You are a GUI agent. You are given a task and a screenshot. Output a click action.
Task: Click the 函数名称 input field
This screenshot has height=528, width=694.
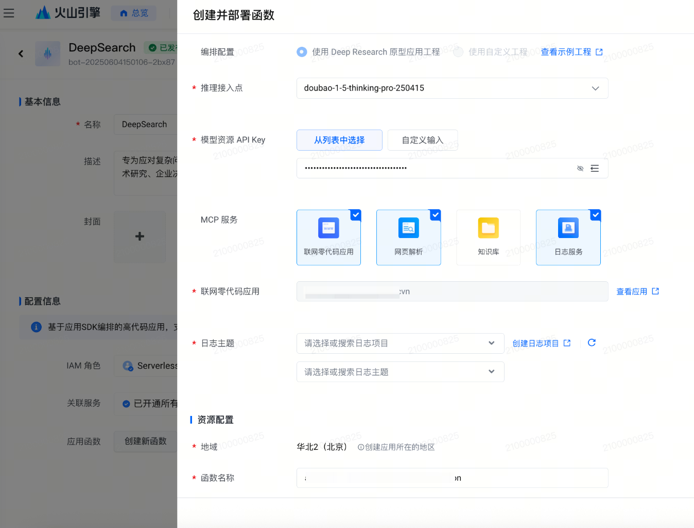[452, 478]
